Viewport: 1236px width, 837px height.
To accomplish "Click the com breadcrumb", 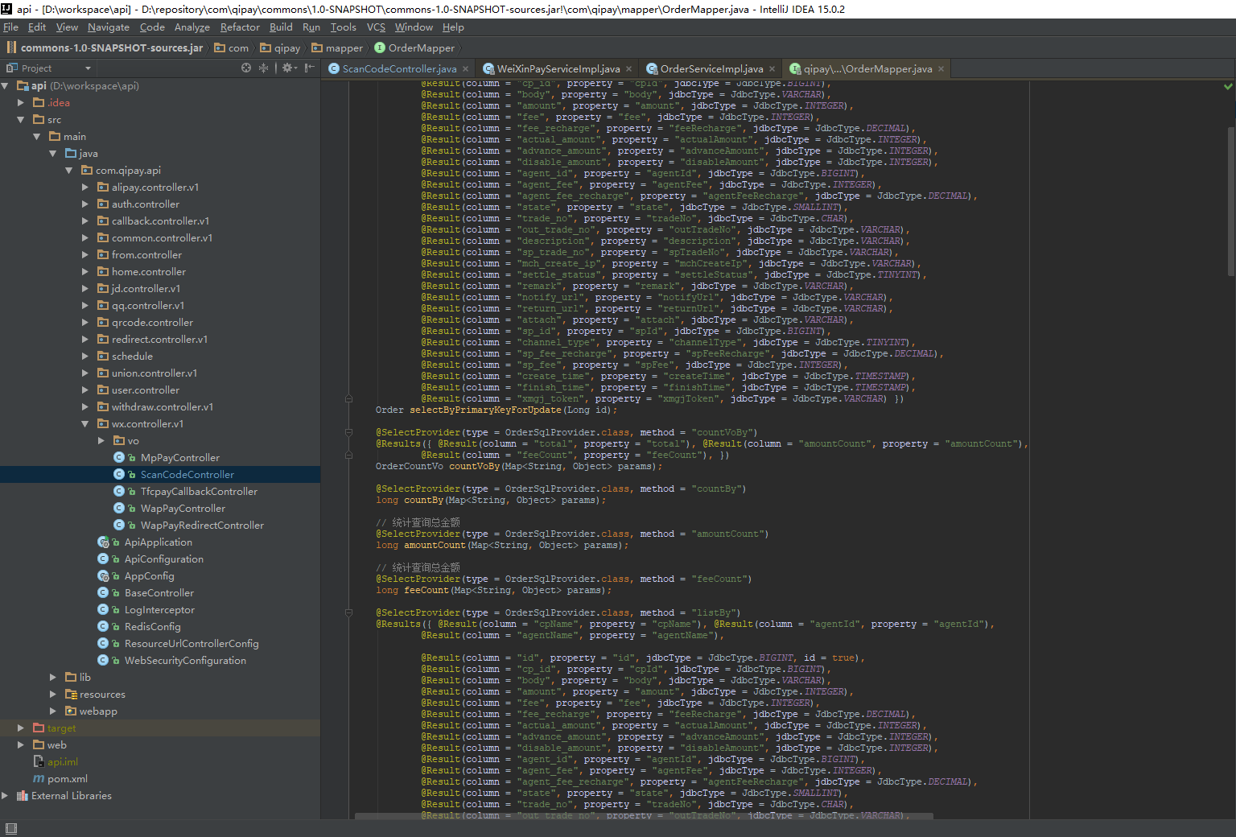I will tap(232, 48).
